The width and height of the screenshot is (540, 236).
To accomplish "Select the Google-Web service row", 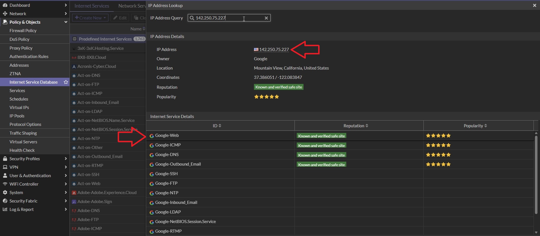I will coord(340,135).
